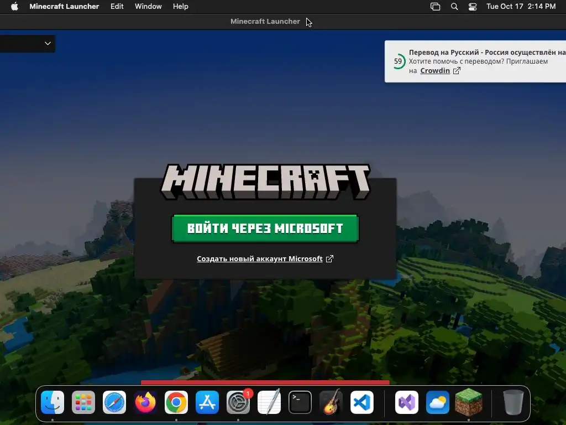Image resolution: width=566 pixels, height=425 pixels.
Task: Open the App Store from the Dock
Action: 207,402
